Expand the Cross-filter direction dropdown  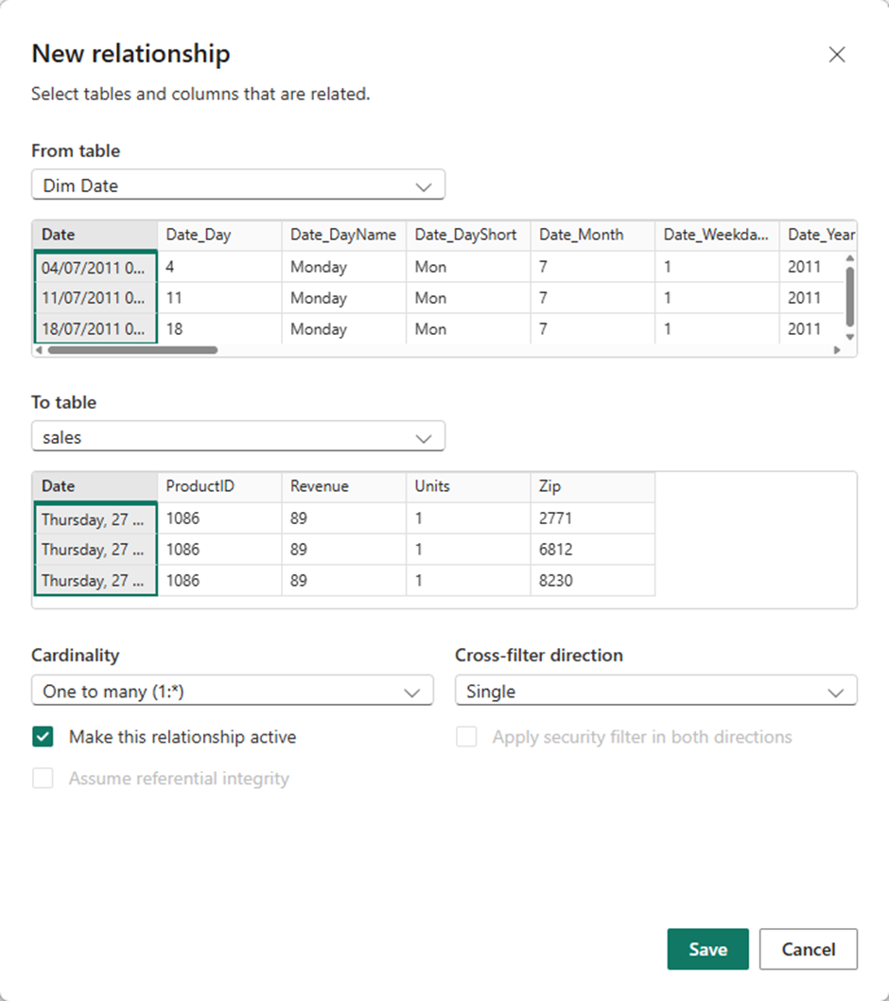click(655, 692)
